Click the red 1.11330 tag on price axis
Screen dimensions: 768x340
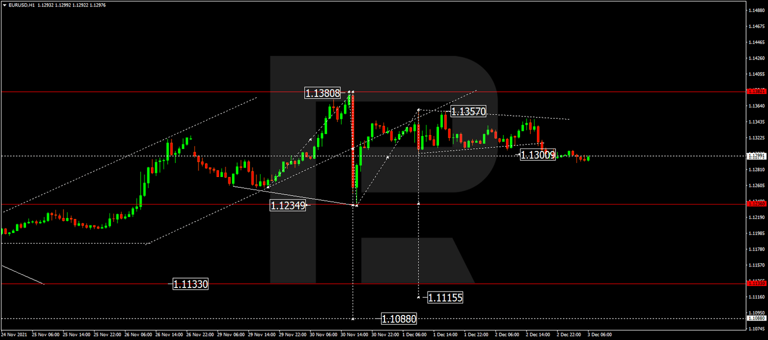point(755,283)
